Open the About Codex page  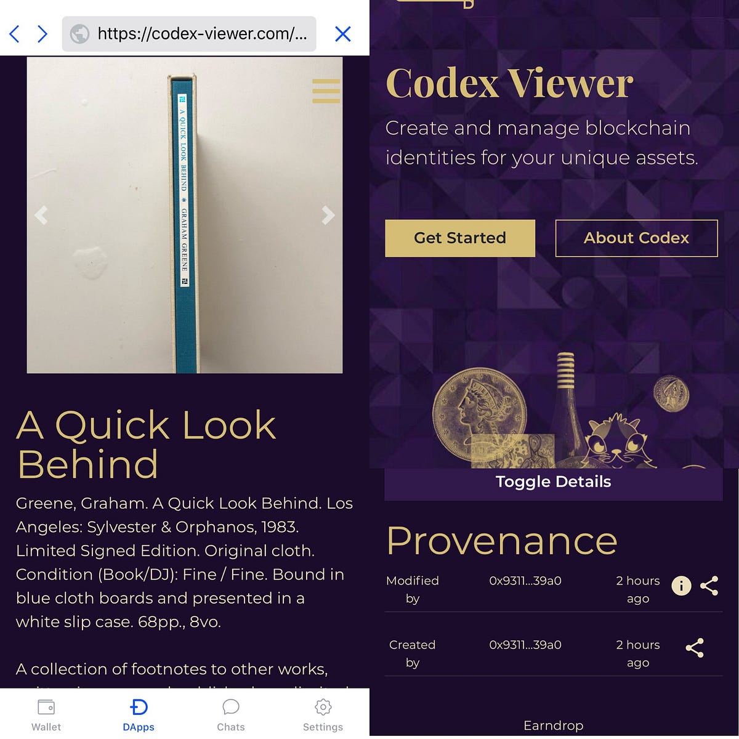[x=636, y=238]
